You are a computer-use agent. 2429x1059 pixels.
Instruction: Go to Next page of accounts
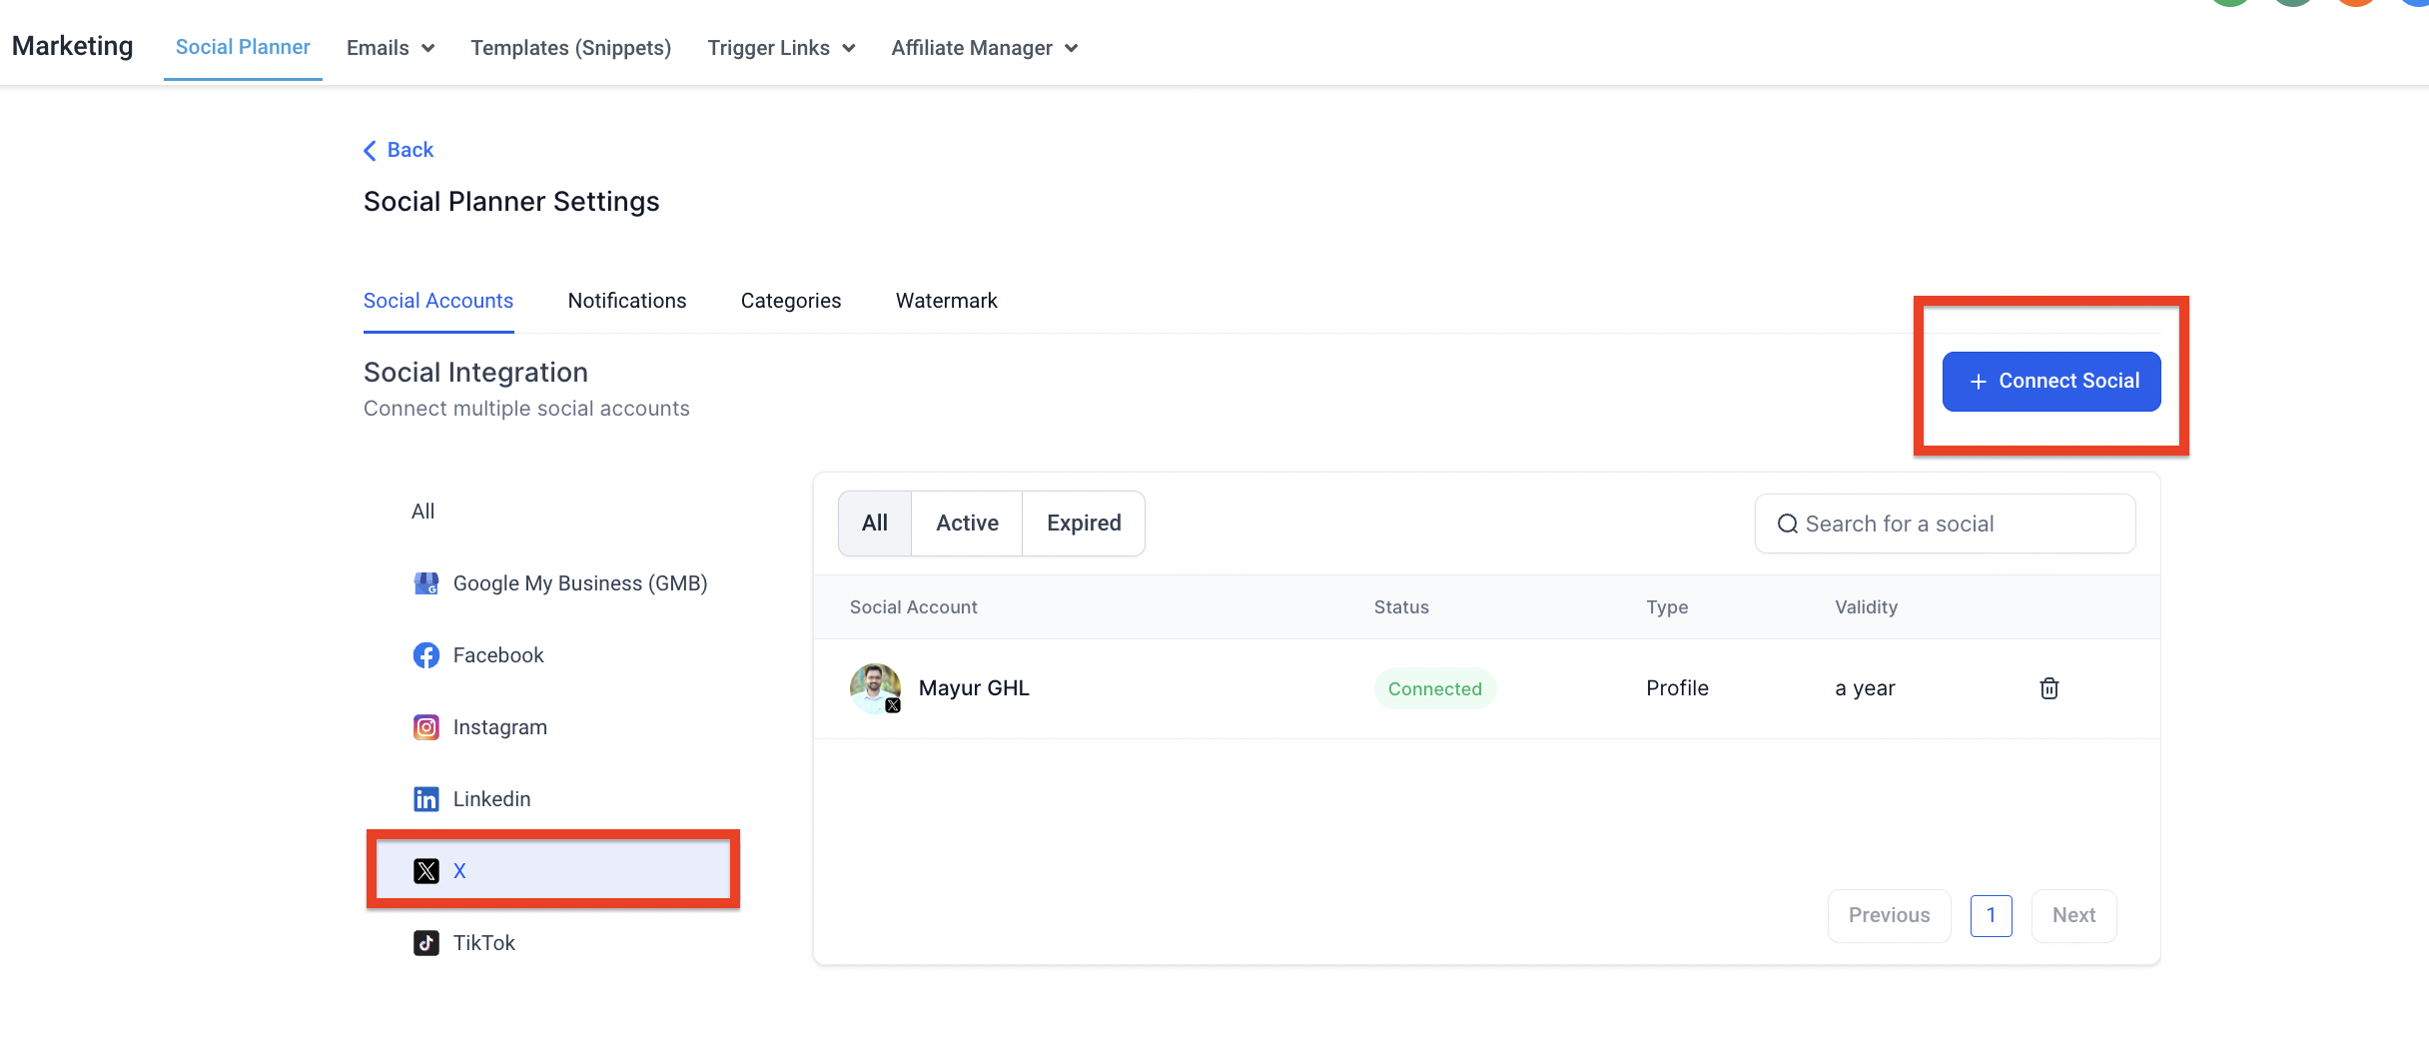[x=2073, y=915]
